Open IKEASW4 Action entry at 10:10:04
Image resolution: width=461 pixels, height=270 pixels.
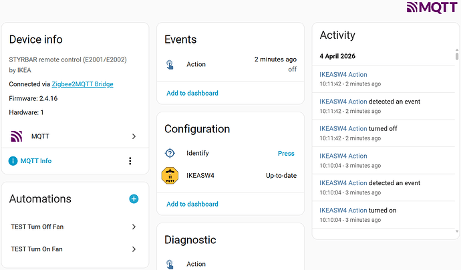[x=343, y=156]
